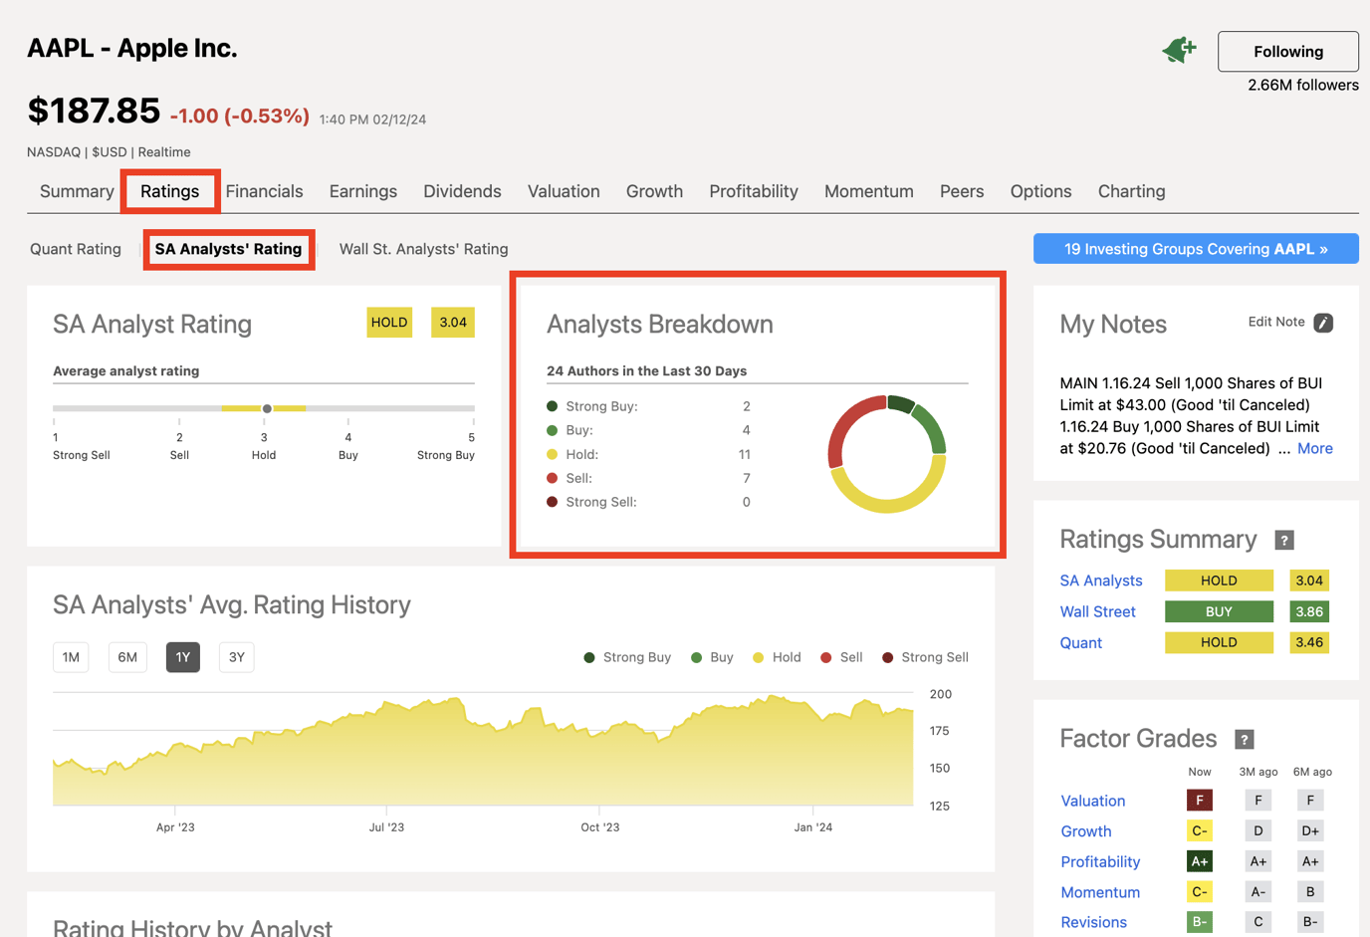The image size is (1370, 937).
Task: Click the Edit Note label
Action: 1276,322
